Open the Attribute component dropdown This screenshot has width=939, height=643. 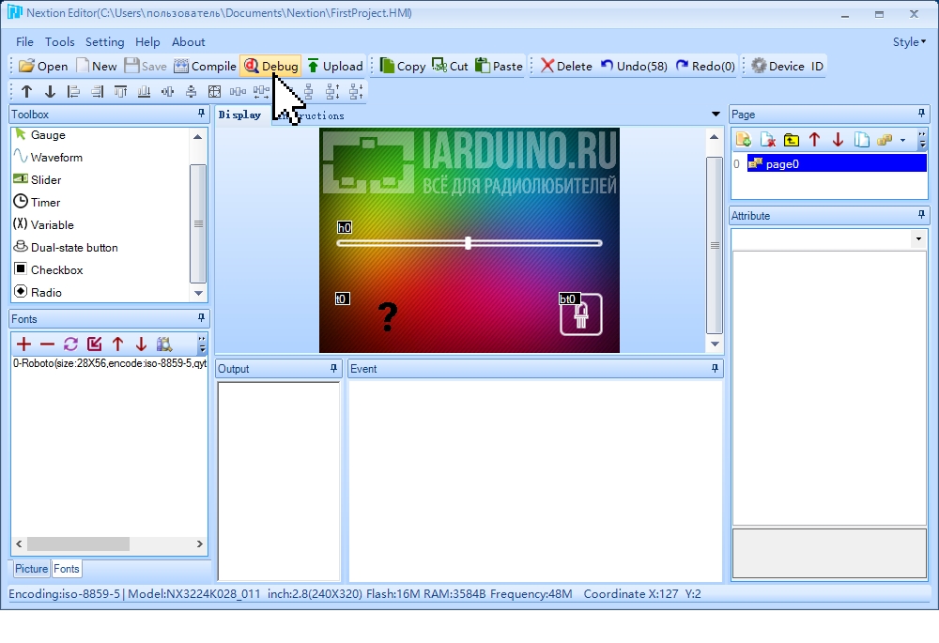tap(918, 238)
